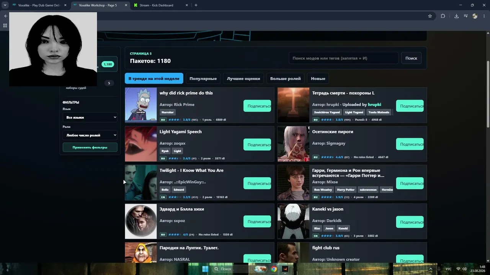Image resolution: width=490 pixels, height=275 pixels.
Task: Click the 'Поиск' search button
Action: click(411, 58)
